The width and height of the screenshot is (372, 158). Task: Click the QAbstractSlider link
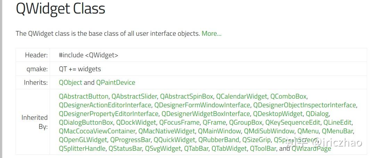[x=134, y=97]
